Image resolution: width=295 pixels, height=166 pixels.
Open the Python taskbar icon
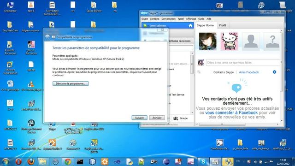pyautogui.click(x=130, y=162)
